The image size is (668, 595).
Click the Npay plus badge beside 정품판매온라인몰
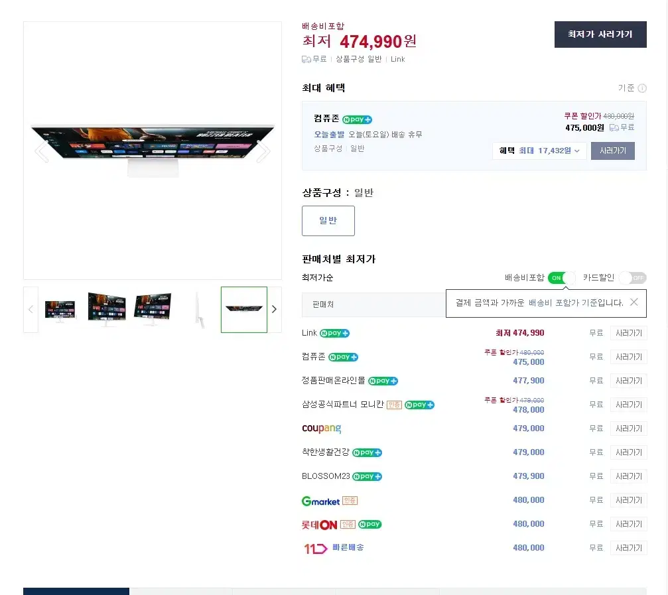383,381
